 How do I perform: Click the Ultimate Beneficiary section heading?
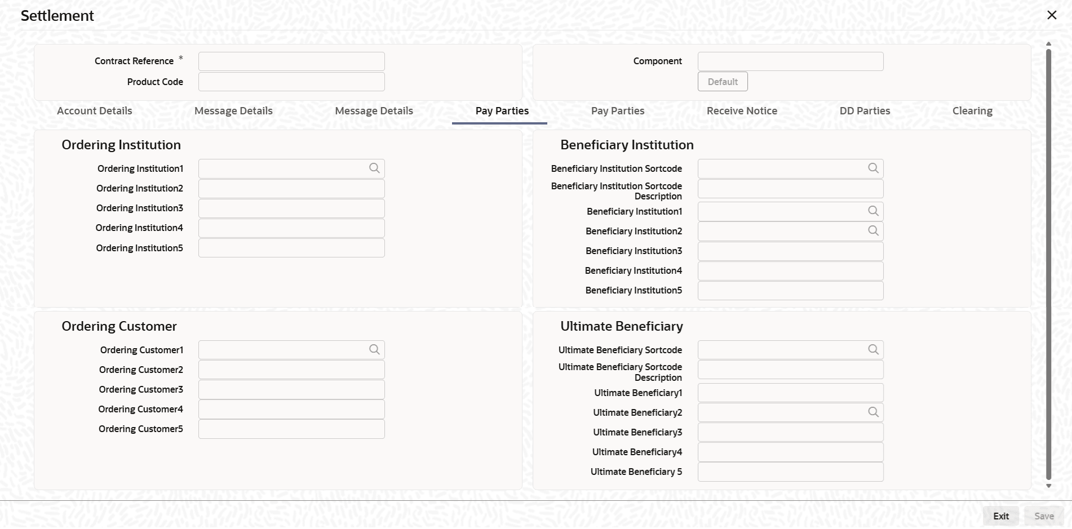622,326
